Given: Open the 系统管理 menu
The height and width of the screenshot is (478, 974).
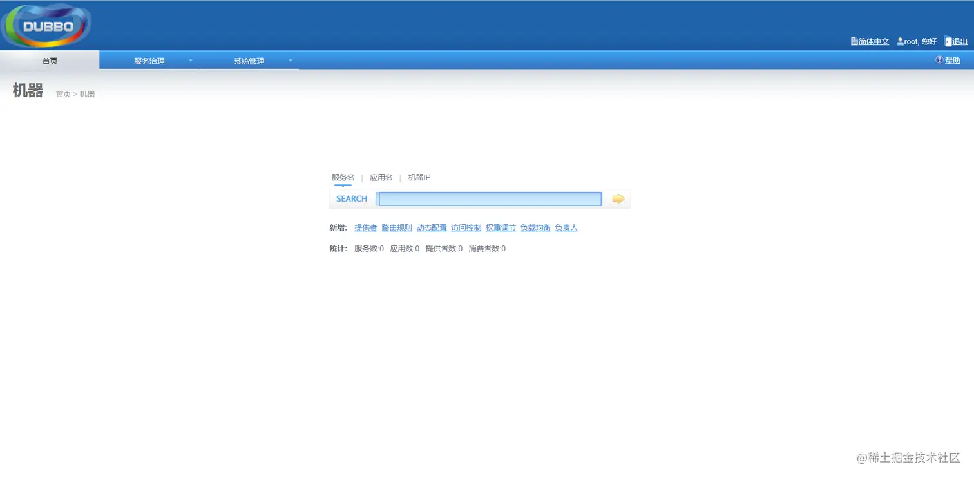Looking at the screenshot, I should click(249, 61).
